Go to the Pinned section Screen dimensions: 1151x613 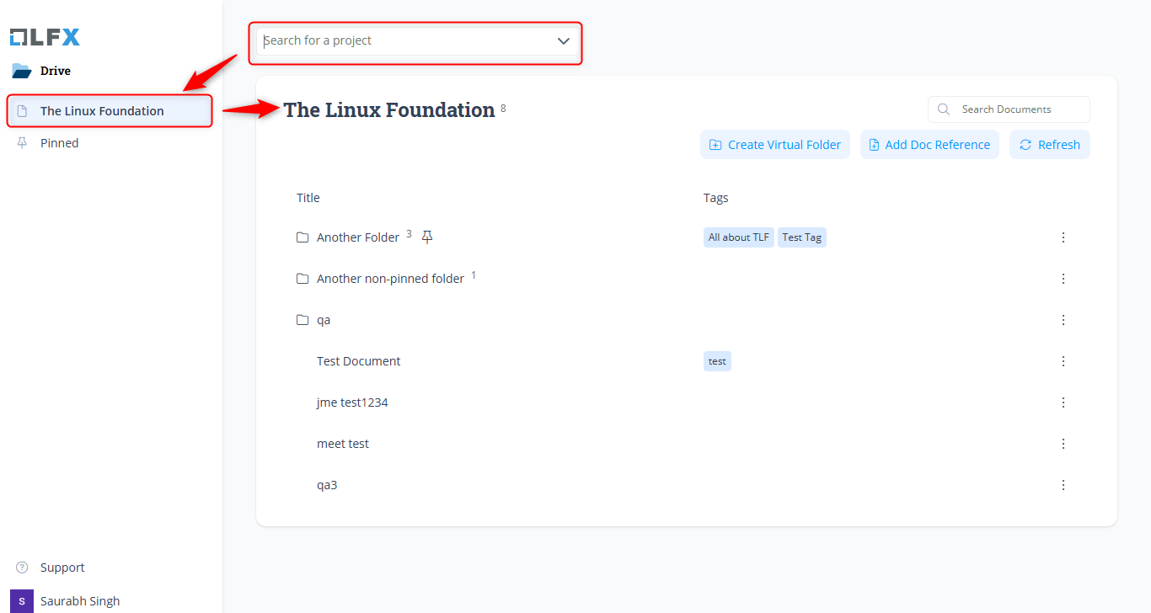(x=59, y=143)
